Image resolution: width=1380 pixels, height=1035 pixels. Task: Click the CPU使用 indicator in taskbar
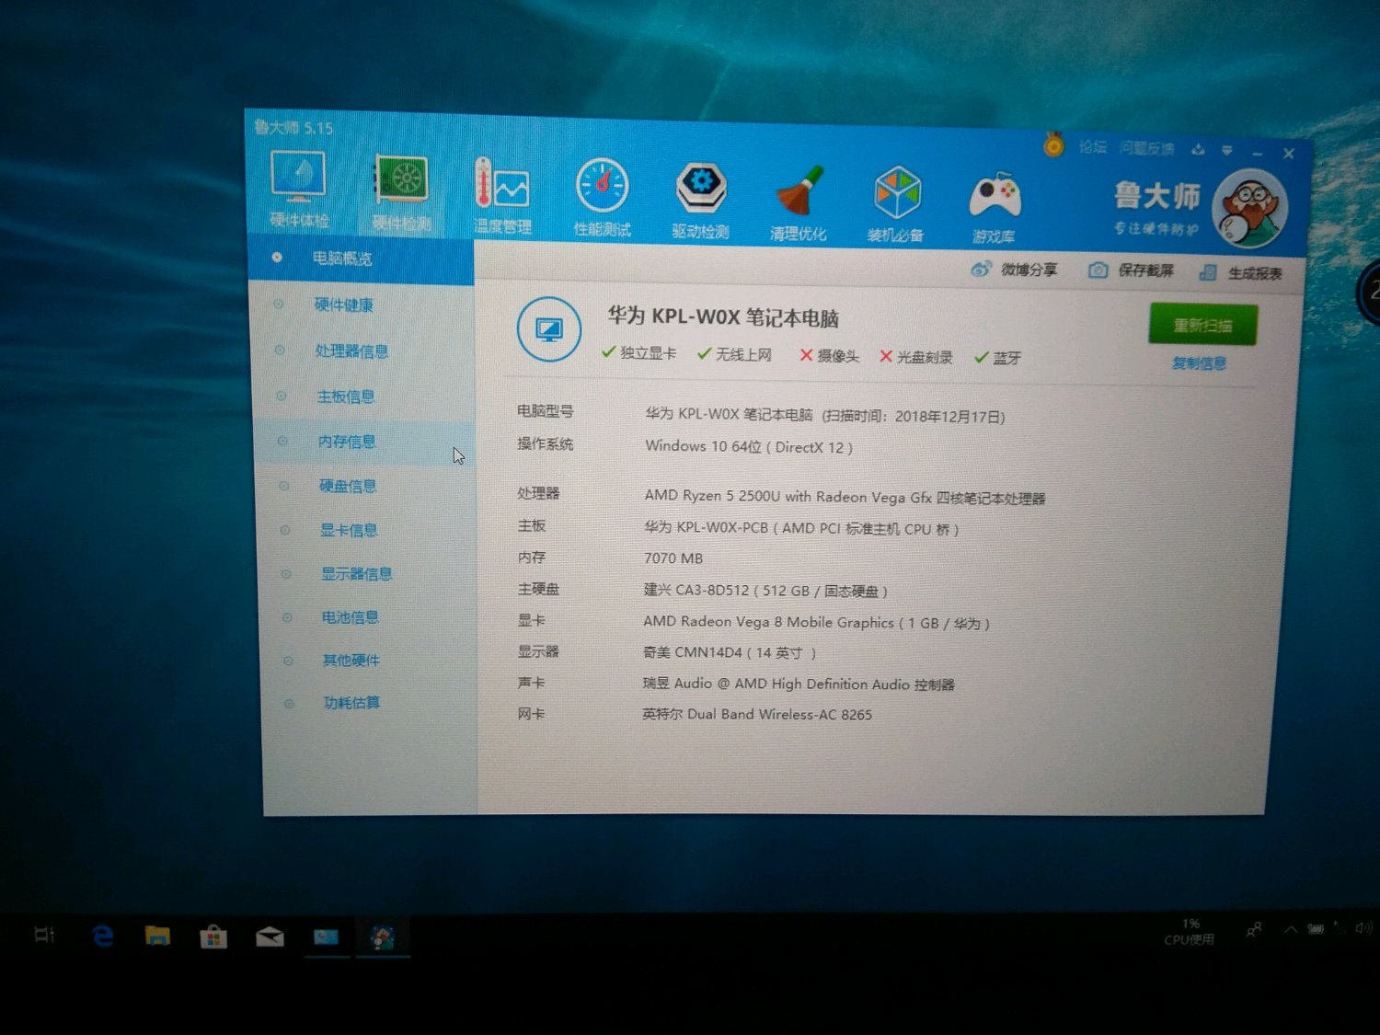1190,932
